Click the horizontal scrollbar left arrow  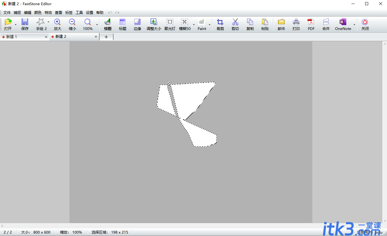click(x=2, y=226)
